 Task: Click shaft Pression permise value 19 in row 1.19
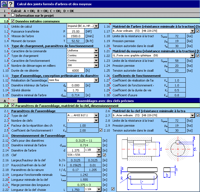click(177, 41)
